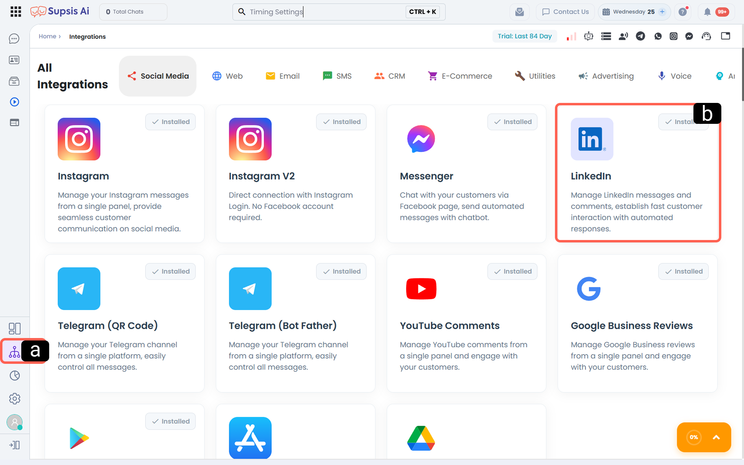The width and height of the screenshot is (744, 465).
Task: Open the integrations hierarchy icon in sidebar
Action: click(x=14, y=351)
